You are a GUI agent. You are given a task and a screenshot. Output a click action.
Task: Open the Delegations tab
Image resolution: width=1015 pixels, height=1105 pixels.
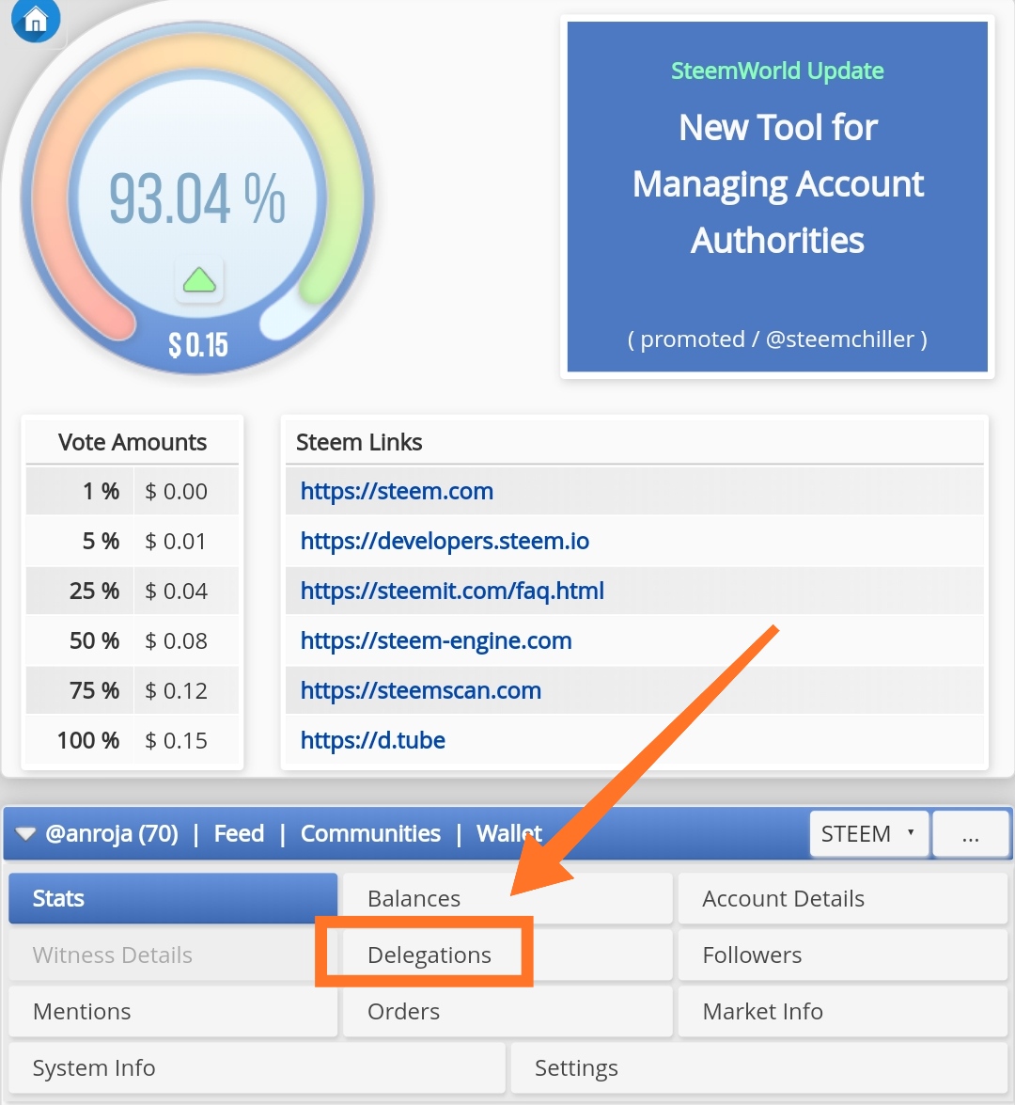(x=507, y=955)
